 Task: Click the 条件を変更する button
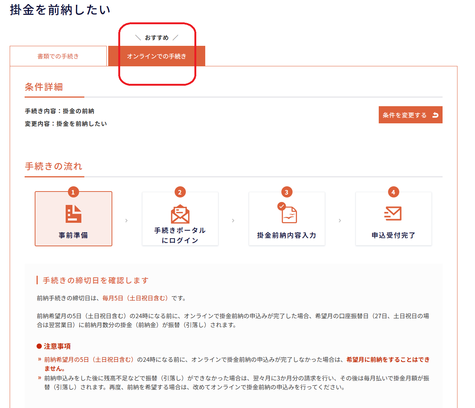point(410,115)
